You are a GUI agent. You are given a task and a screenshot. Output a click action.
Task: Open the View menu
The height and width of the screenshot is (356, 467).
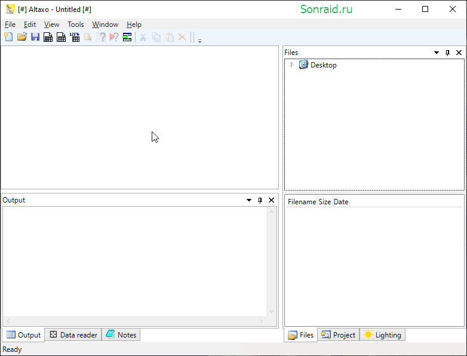[51, 24]
